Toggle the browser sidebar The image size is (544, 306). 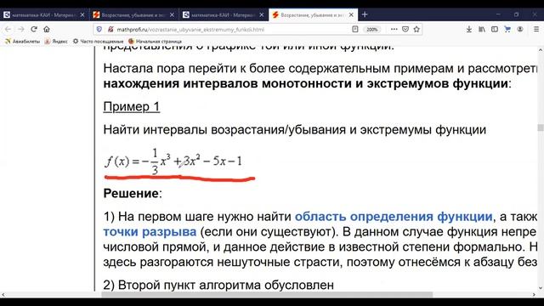495,30
